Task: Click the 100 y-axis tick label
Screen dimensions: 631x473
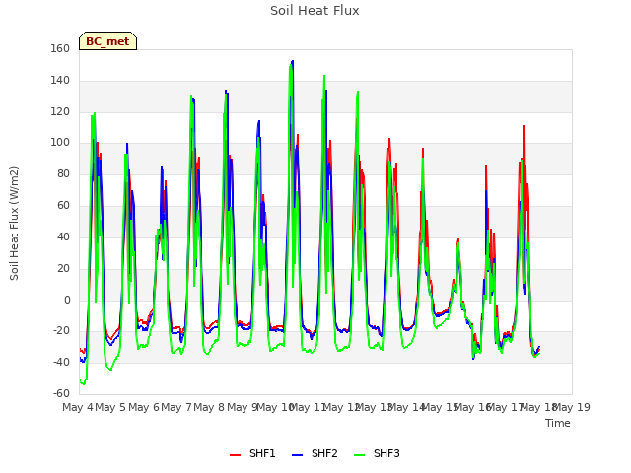Action: pyautogui.click(x=60, y=143)
